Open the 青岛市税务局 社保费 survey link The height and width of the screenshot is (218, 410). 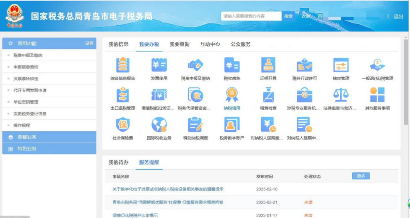click(168, 202)
